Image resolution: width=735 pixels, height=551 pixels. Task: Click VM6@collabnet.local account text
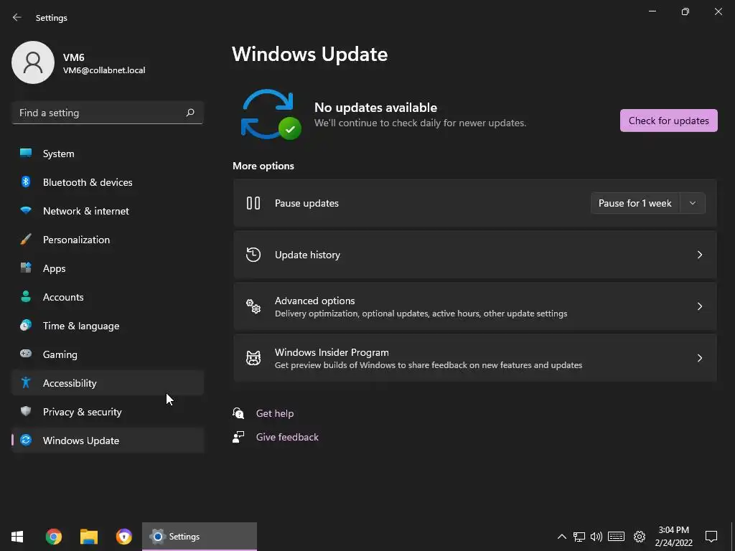pos(104,70)
